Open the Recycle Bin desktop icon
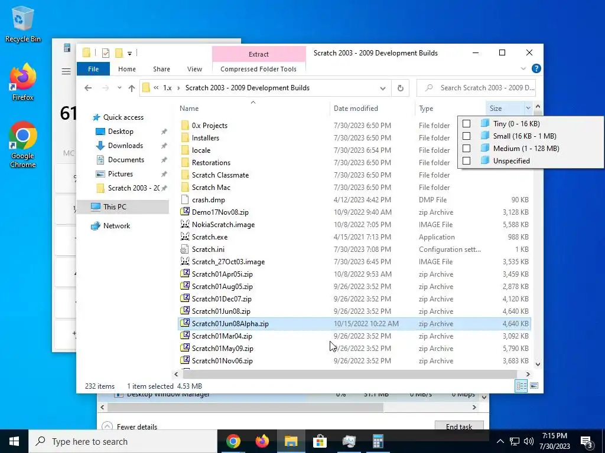605x453 pixels. (x=22, y=24)
